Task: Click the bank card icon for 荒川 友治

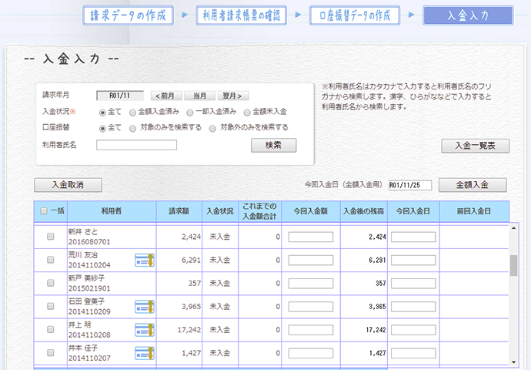Action: point(145,260)
